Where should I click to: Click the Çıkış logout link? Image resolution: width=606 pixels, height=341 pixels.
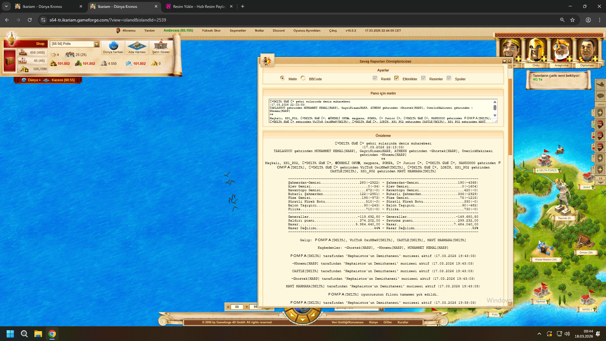333,31
